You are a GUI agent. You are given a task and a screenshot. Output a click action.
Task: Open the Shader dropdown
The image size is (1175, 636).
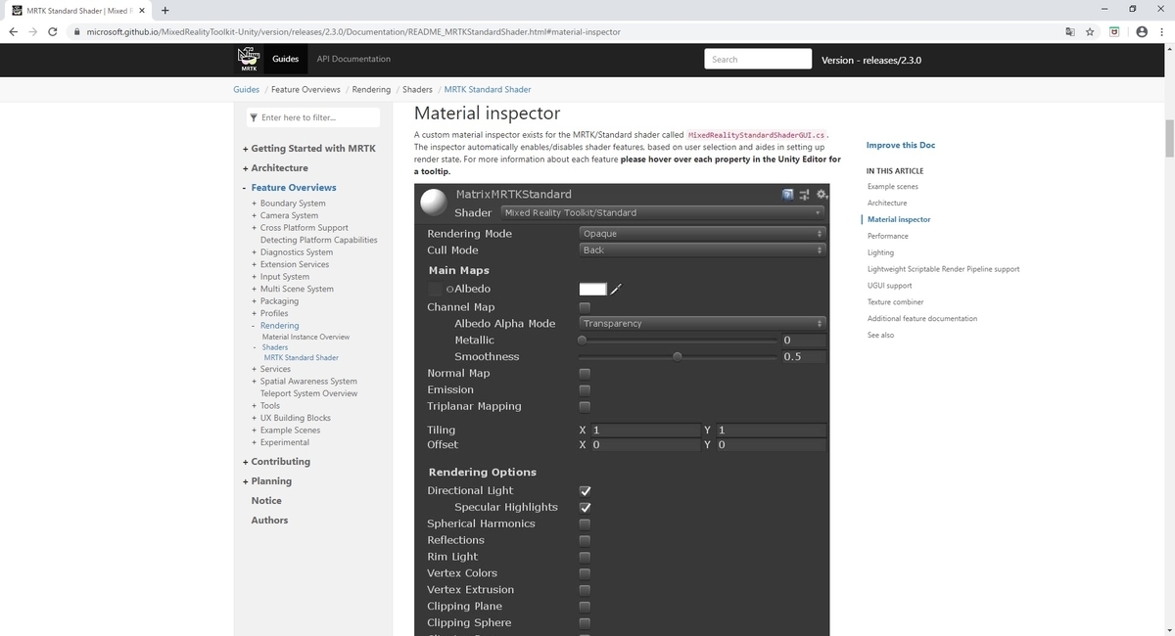point(662,212)
